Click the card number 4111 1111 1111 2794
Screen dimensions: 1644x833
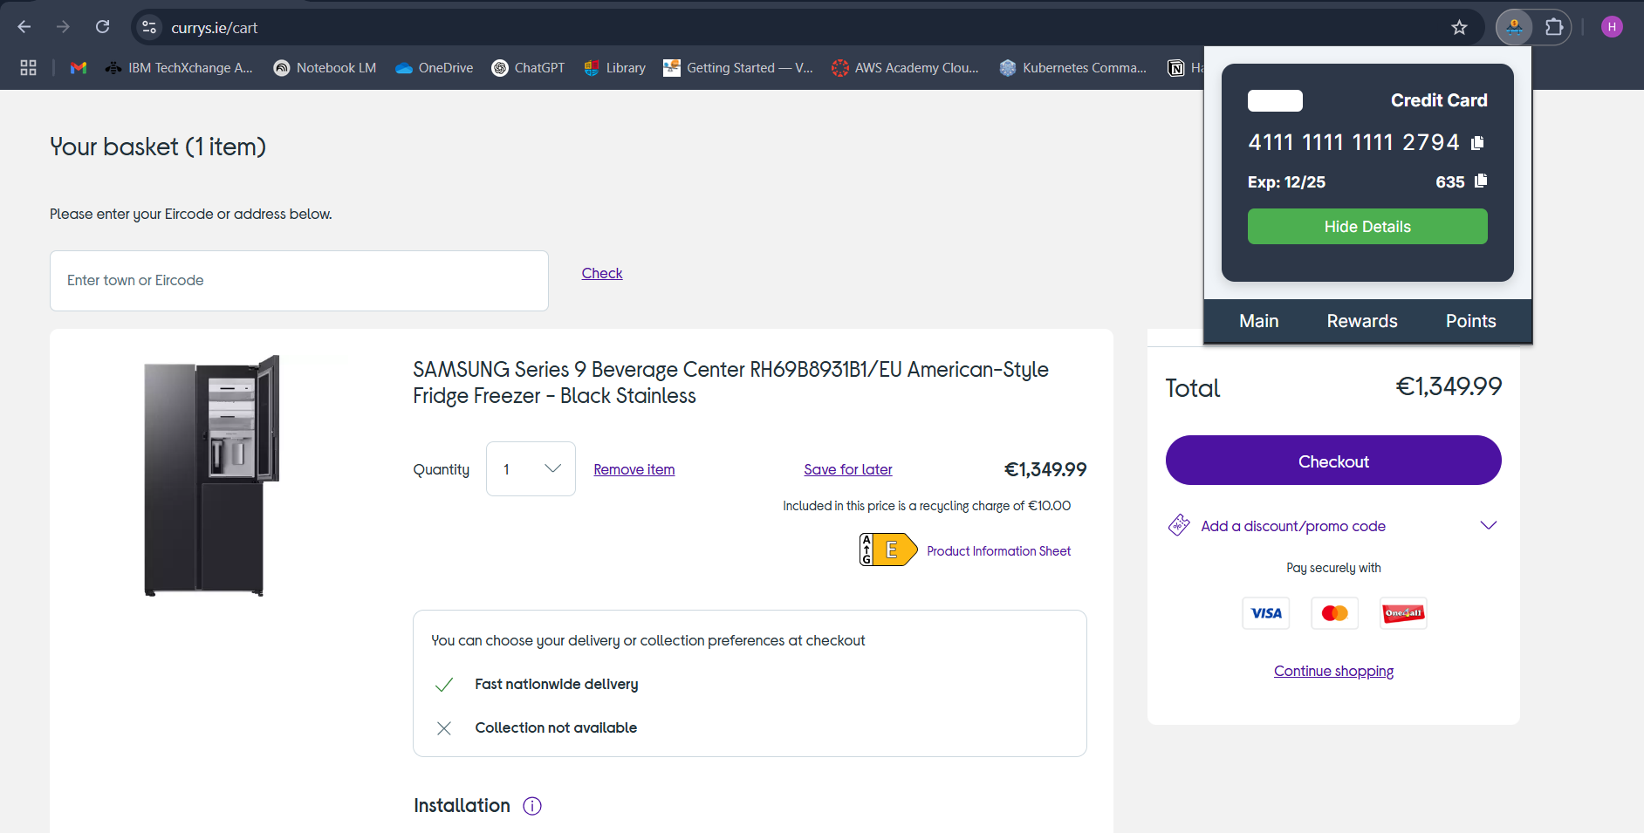(1353, 142)
